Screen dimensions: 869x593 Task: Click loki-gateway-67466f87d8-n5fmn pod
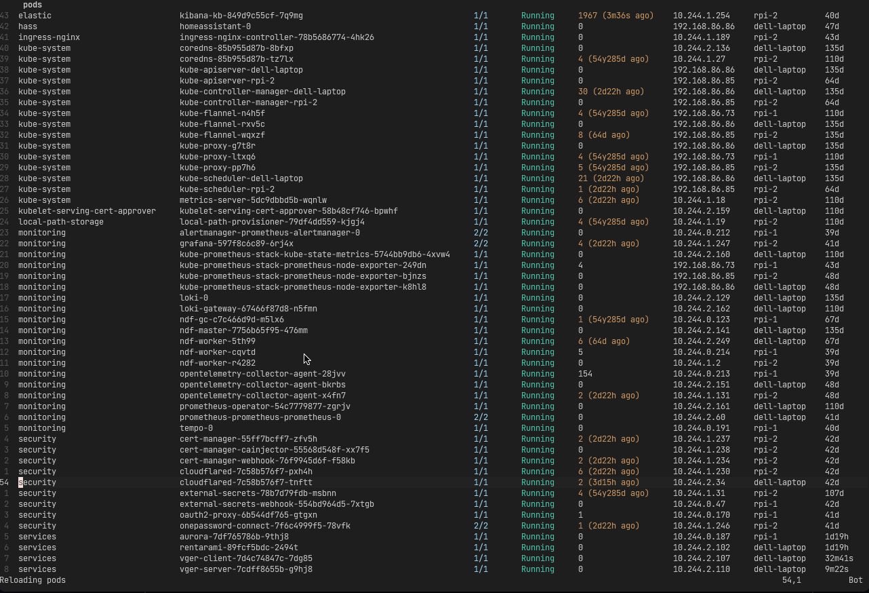click(x=248, y=309)
